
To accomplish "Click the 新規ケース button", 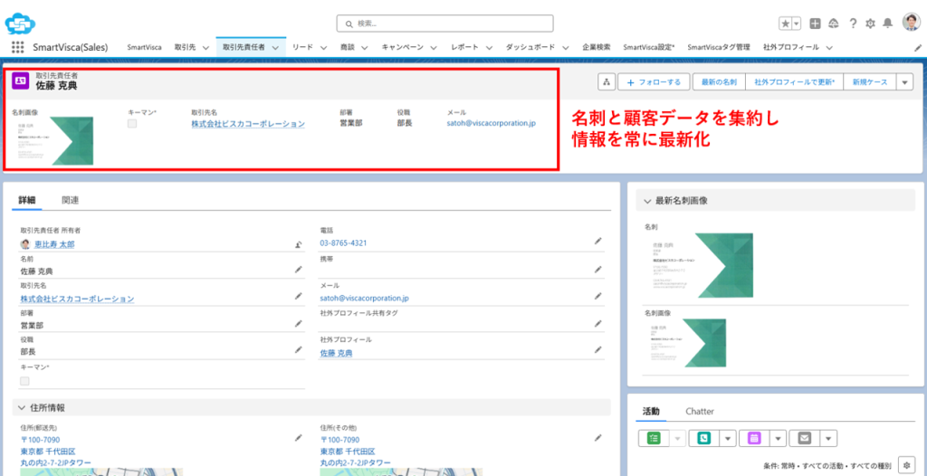I will pos(870,82).
